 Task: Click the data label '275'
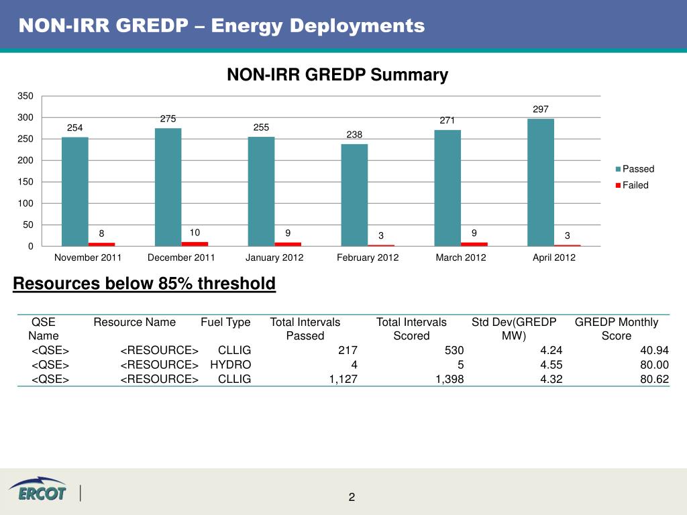(168, 119)
